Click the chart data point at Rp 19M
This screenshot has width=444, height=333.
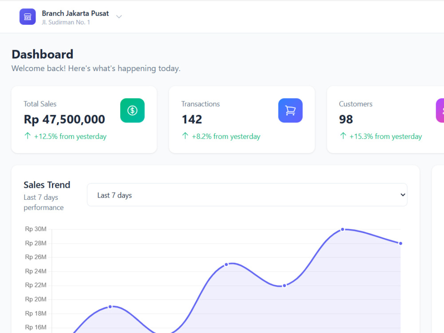click(110, 307)
